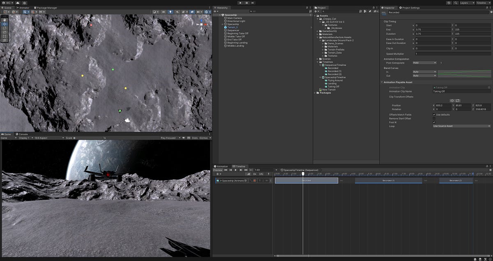
Task: Change Post-Extrapolate from the Hold dropdown
Action: click(x=424, y=62)
